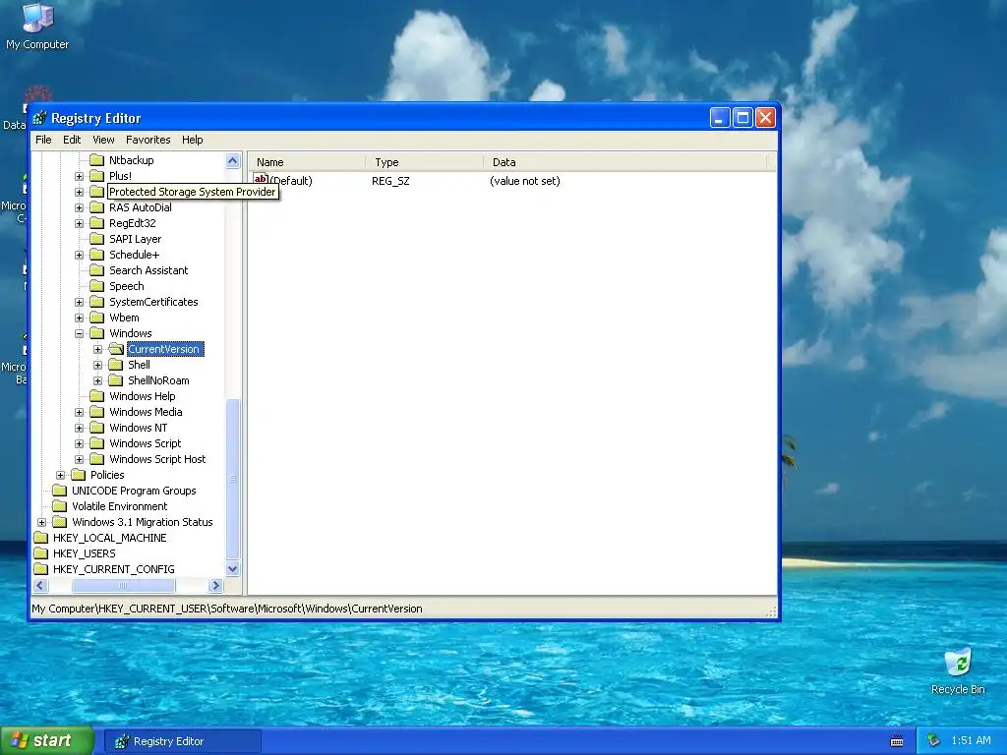Click the HKEY_CURRENT_CONFIG folder icon
This screenshot has height=755, width=1007.
41,569
